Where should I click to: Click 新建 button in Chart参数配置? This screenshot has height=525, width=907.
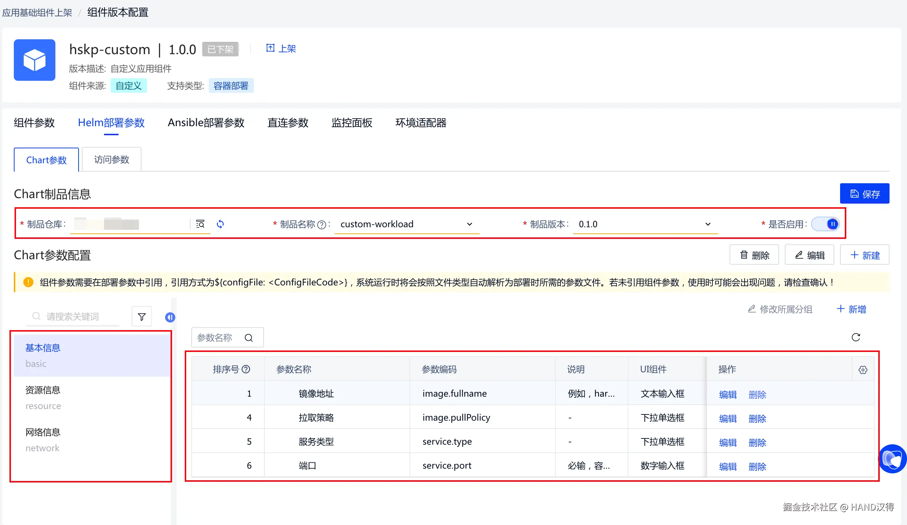[864, 255]
